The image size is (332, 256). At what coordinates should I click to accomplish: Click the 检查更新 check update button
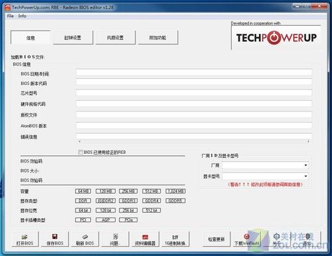click(x=216, y=239)
